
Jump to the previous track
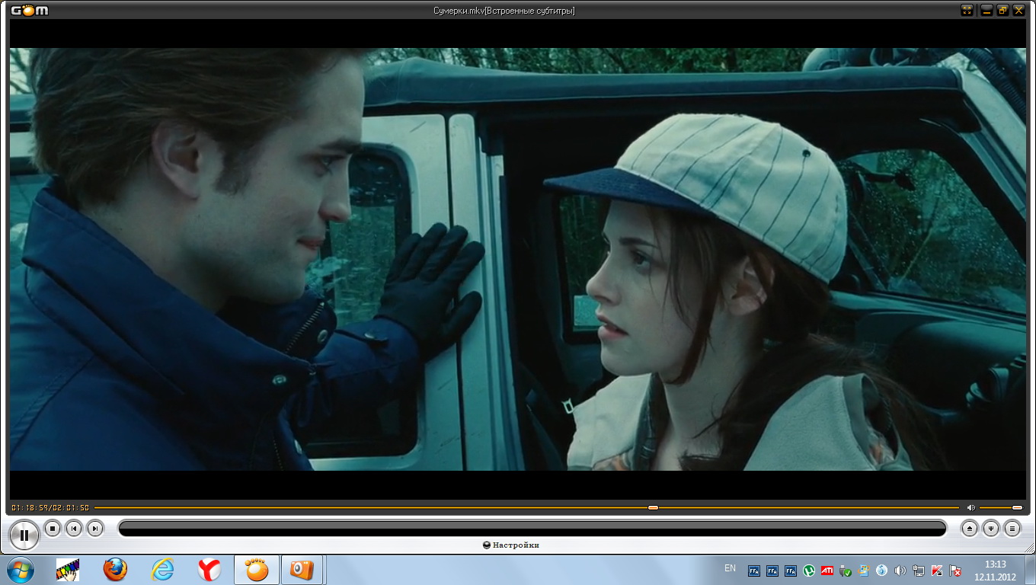point(74,528)
